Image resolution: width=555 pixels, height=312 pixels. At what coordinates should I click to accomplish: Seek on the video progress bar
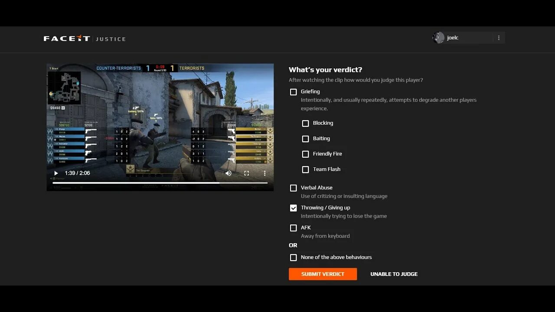point(160,183)
